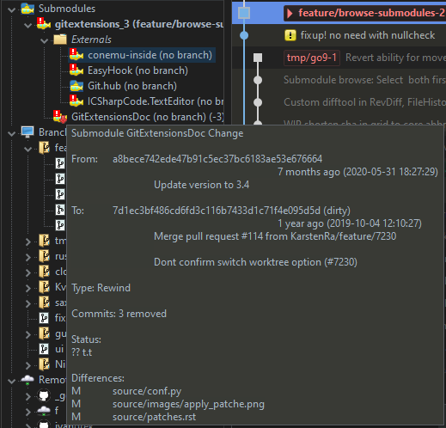The image size is (446, 428).
Task: Click the 'ui' branch icon
Action: point(44,349)
